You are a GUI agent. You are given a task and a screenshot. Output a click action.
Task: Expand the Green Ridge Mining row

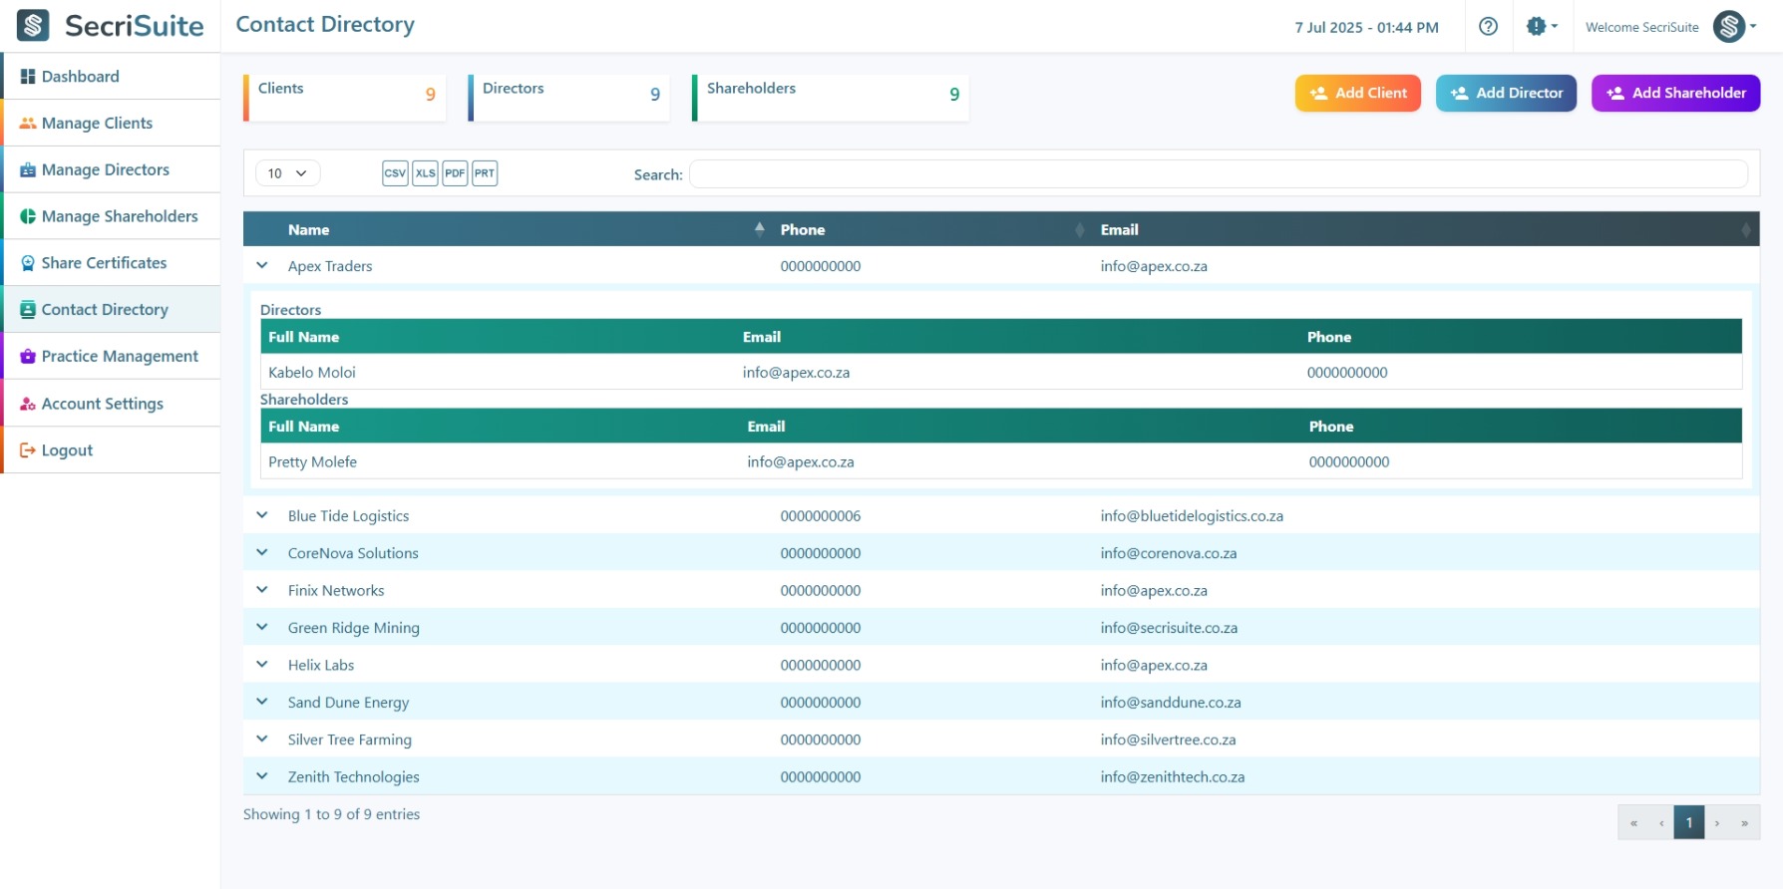point(262,628)
